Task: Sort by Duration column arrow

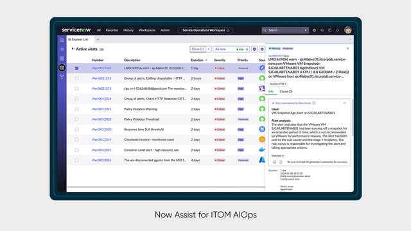Action: [x=206, y=60]
